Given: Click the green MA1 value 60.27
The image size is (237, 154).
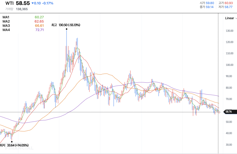Looking at the screenshot, I should pyautogui.click(x=39, y=17).
